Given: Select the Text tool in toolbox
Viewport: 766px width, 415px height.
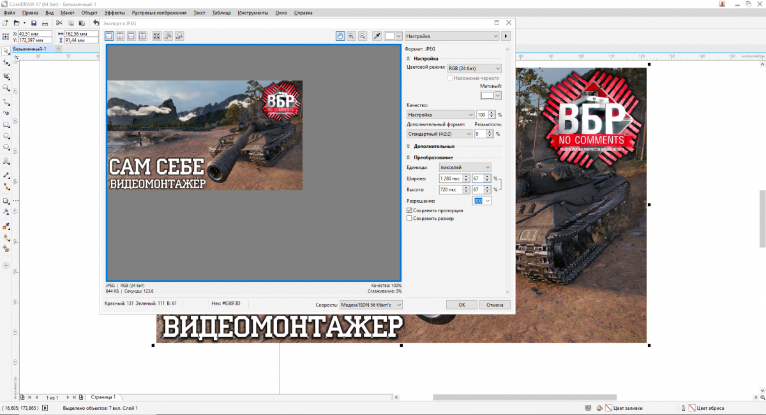Looking at the screenshot, I should [x=6, y=161].
